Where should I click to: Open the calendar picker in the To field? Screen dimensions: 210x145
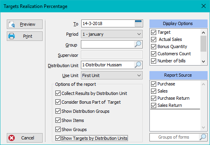[x=138, y=23]
